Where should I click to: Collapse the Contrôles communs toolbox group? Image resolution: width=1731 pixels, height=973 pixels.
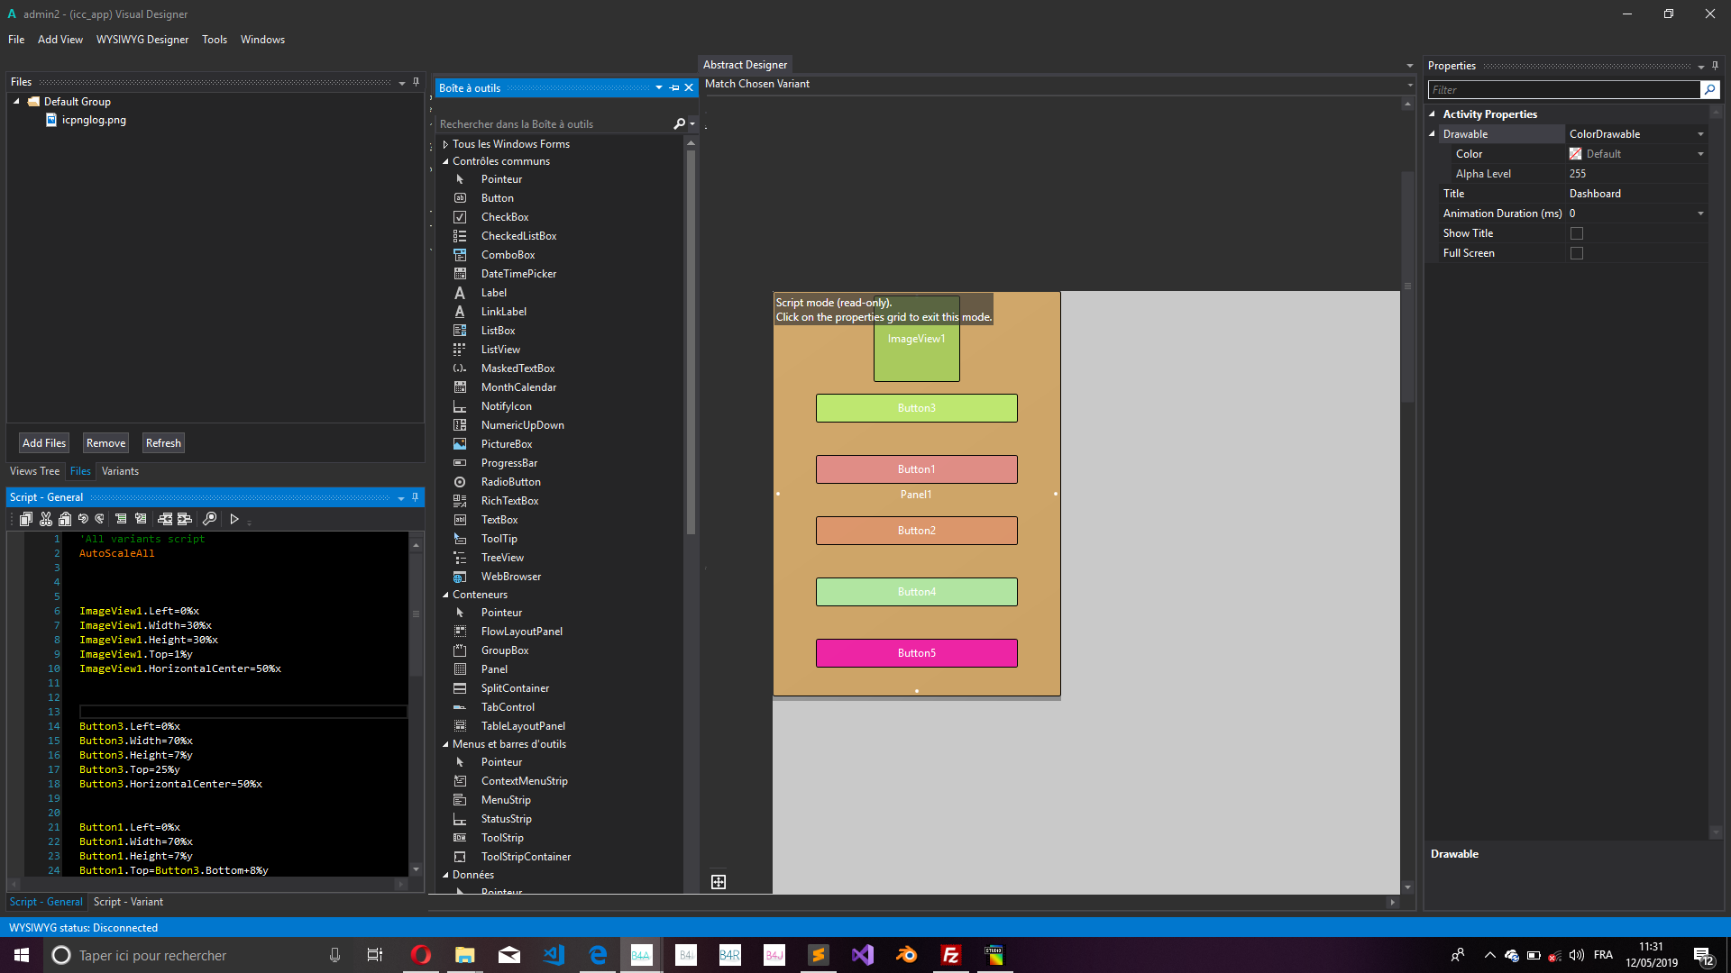(x=445, y=161)
